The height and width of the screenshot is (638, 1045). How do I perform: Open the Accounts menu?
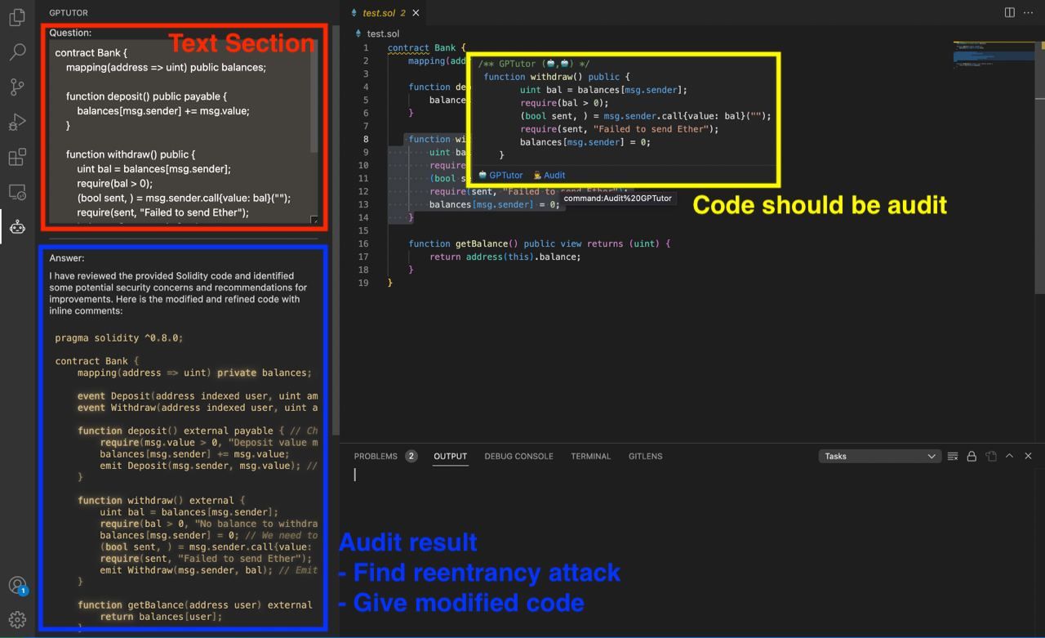pos(17,586)
